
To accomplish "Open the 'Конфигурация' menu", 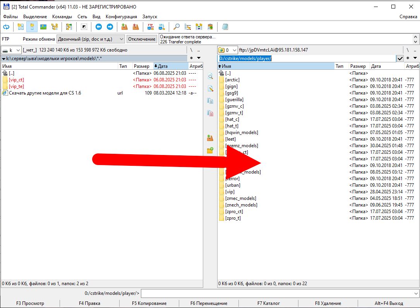I will 121,17.
